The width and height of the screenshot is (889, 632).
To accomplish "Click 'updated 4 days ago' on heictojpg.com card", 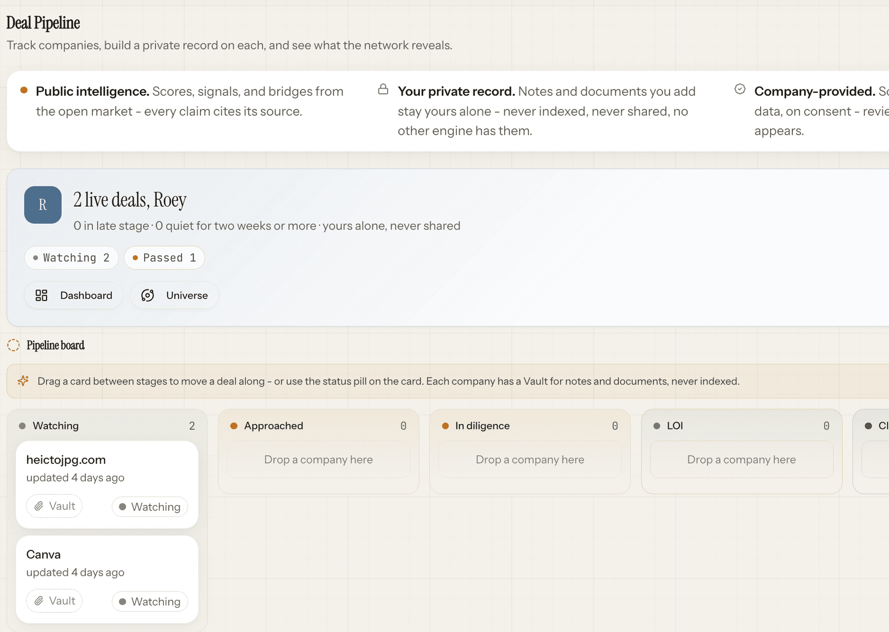I will tap(75, 477).
